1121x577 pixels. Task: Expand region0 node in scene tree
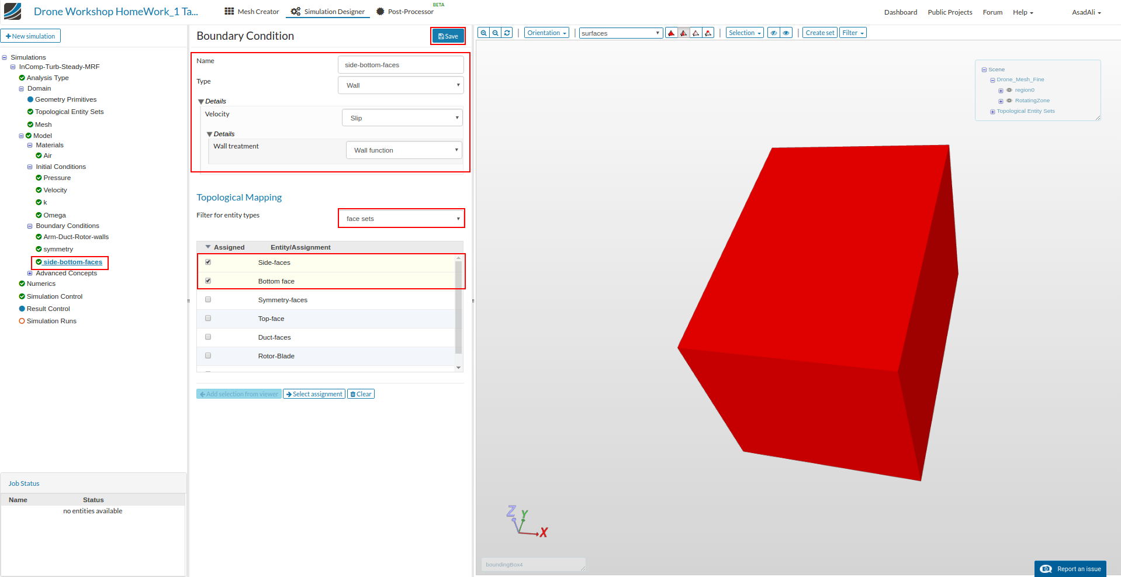[x=1001, y=91]
